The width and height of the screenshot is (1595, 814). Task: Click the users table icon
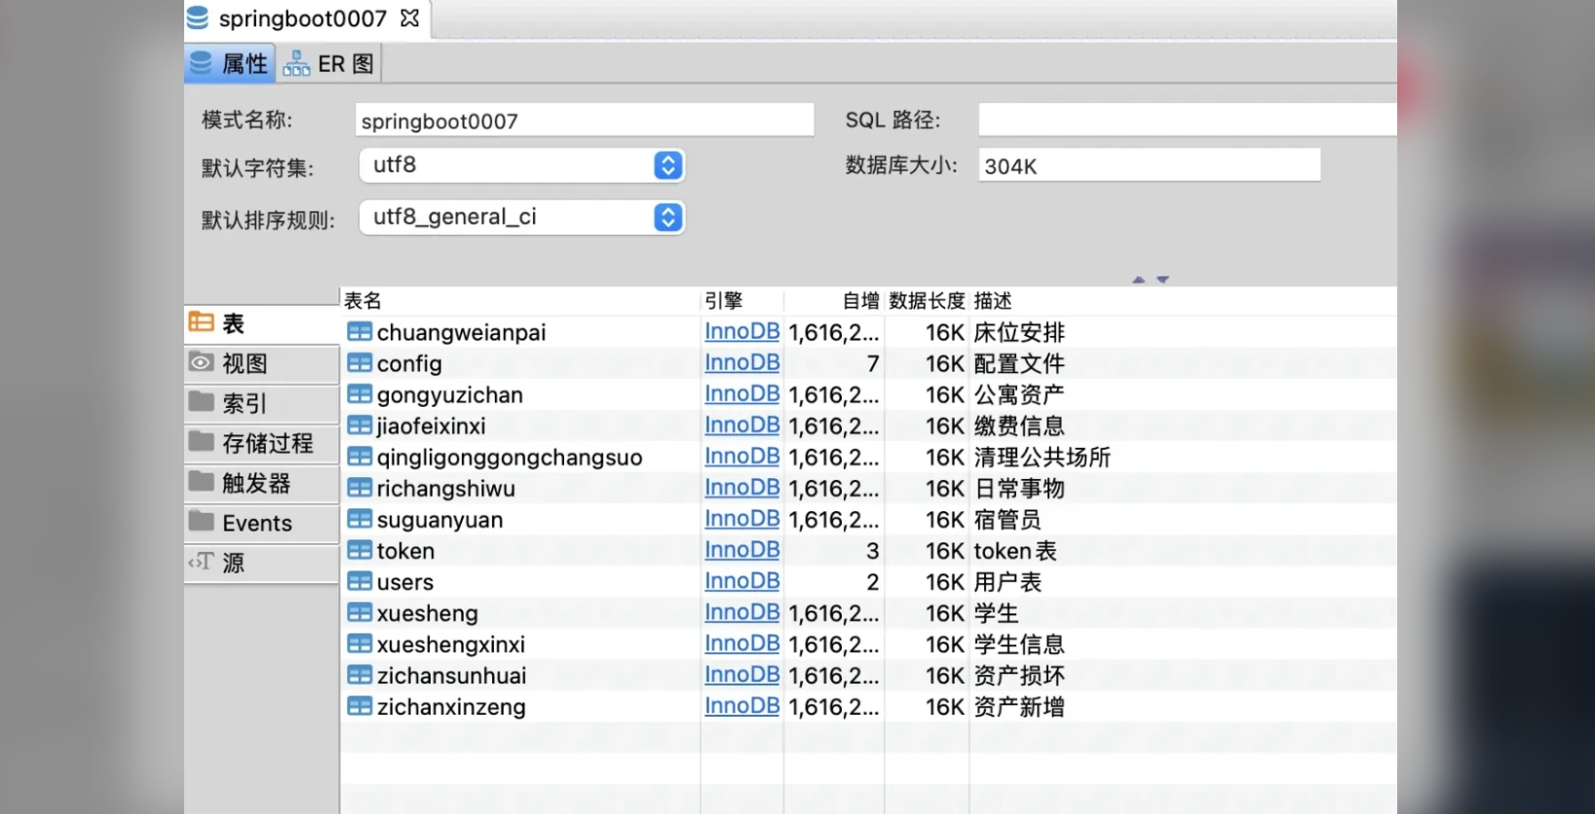(x=360, y=581)
